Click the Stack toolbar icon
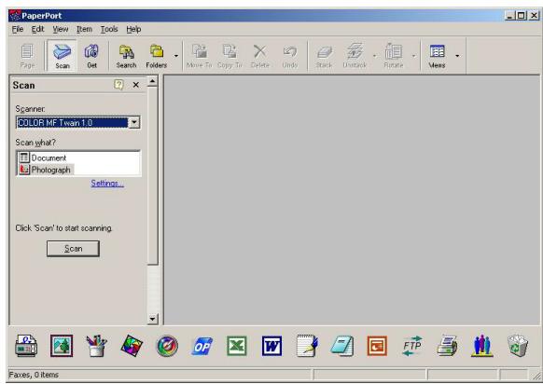The image size is (543, 384). (324, 56)
